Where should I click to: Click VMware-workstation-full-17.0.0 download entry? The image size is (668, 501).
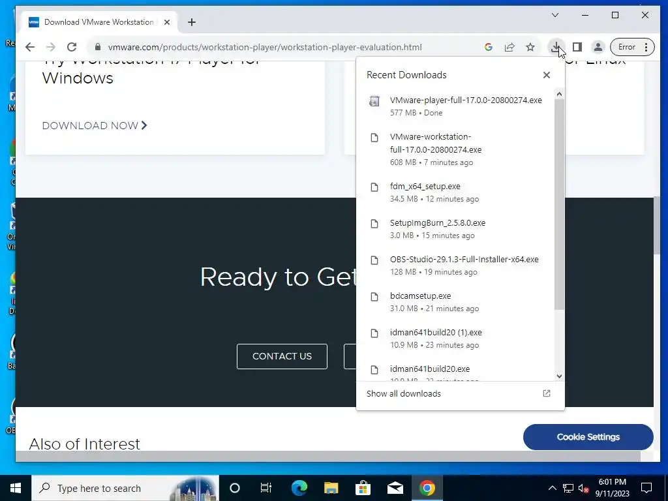[456, 149]
